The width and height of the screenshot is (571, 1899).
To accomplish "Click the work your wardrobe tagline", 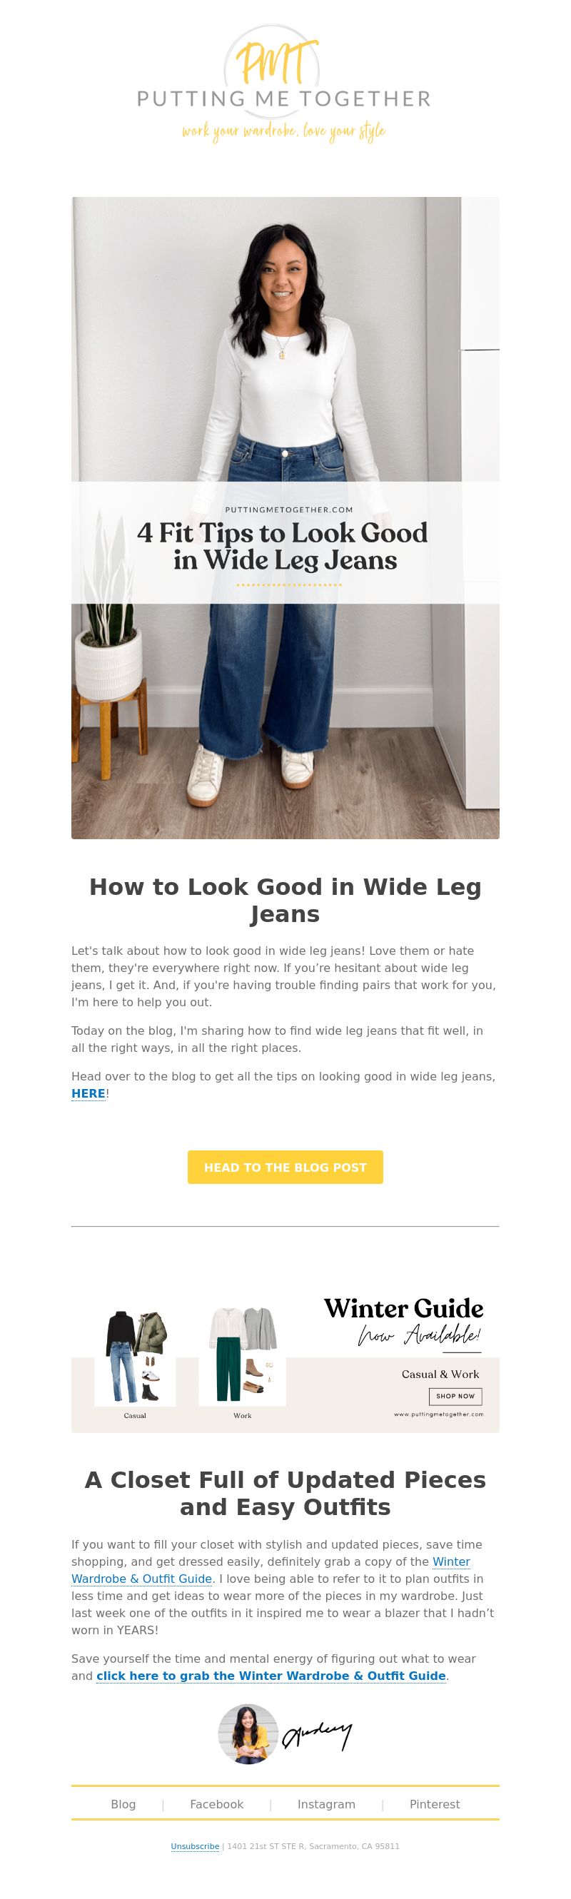I will pyautogui.click(x=284, y=132).
